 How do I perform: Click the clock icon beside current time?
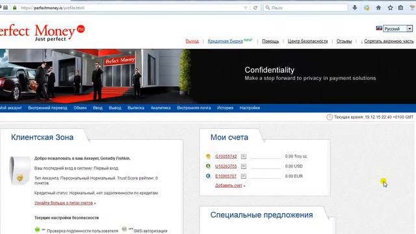coord(330,117)
